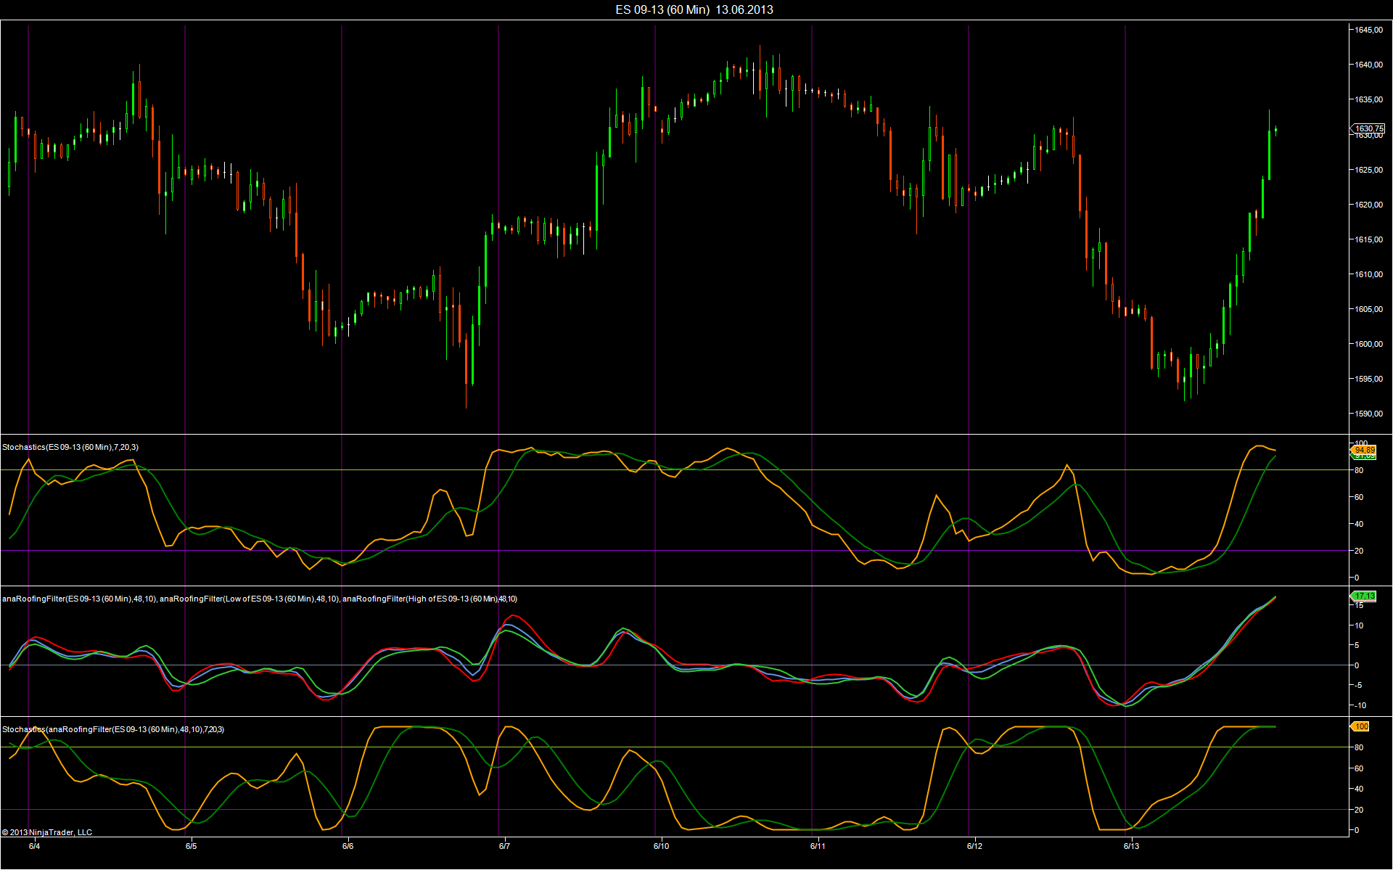Image resolution: width=1393 pixels, height=870 pixels.
Task: Select the 1630,75 current price marker
Action: (x=1369, y=128)
